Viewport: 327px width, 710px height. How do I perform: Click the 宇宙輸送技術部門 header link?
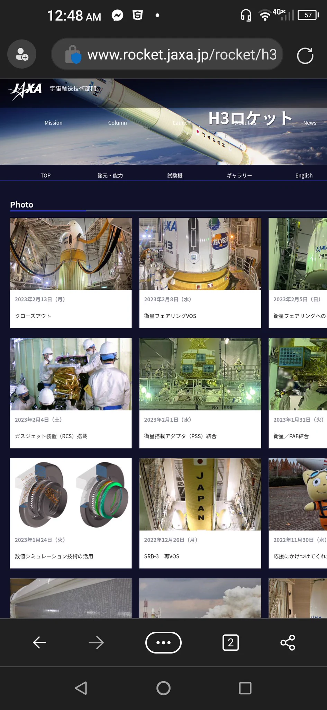click(x=73, y=89)
